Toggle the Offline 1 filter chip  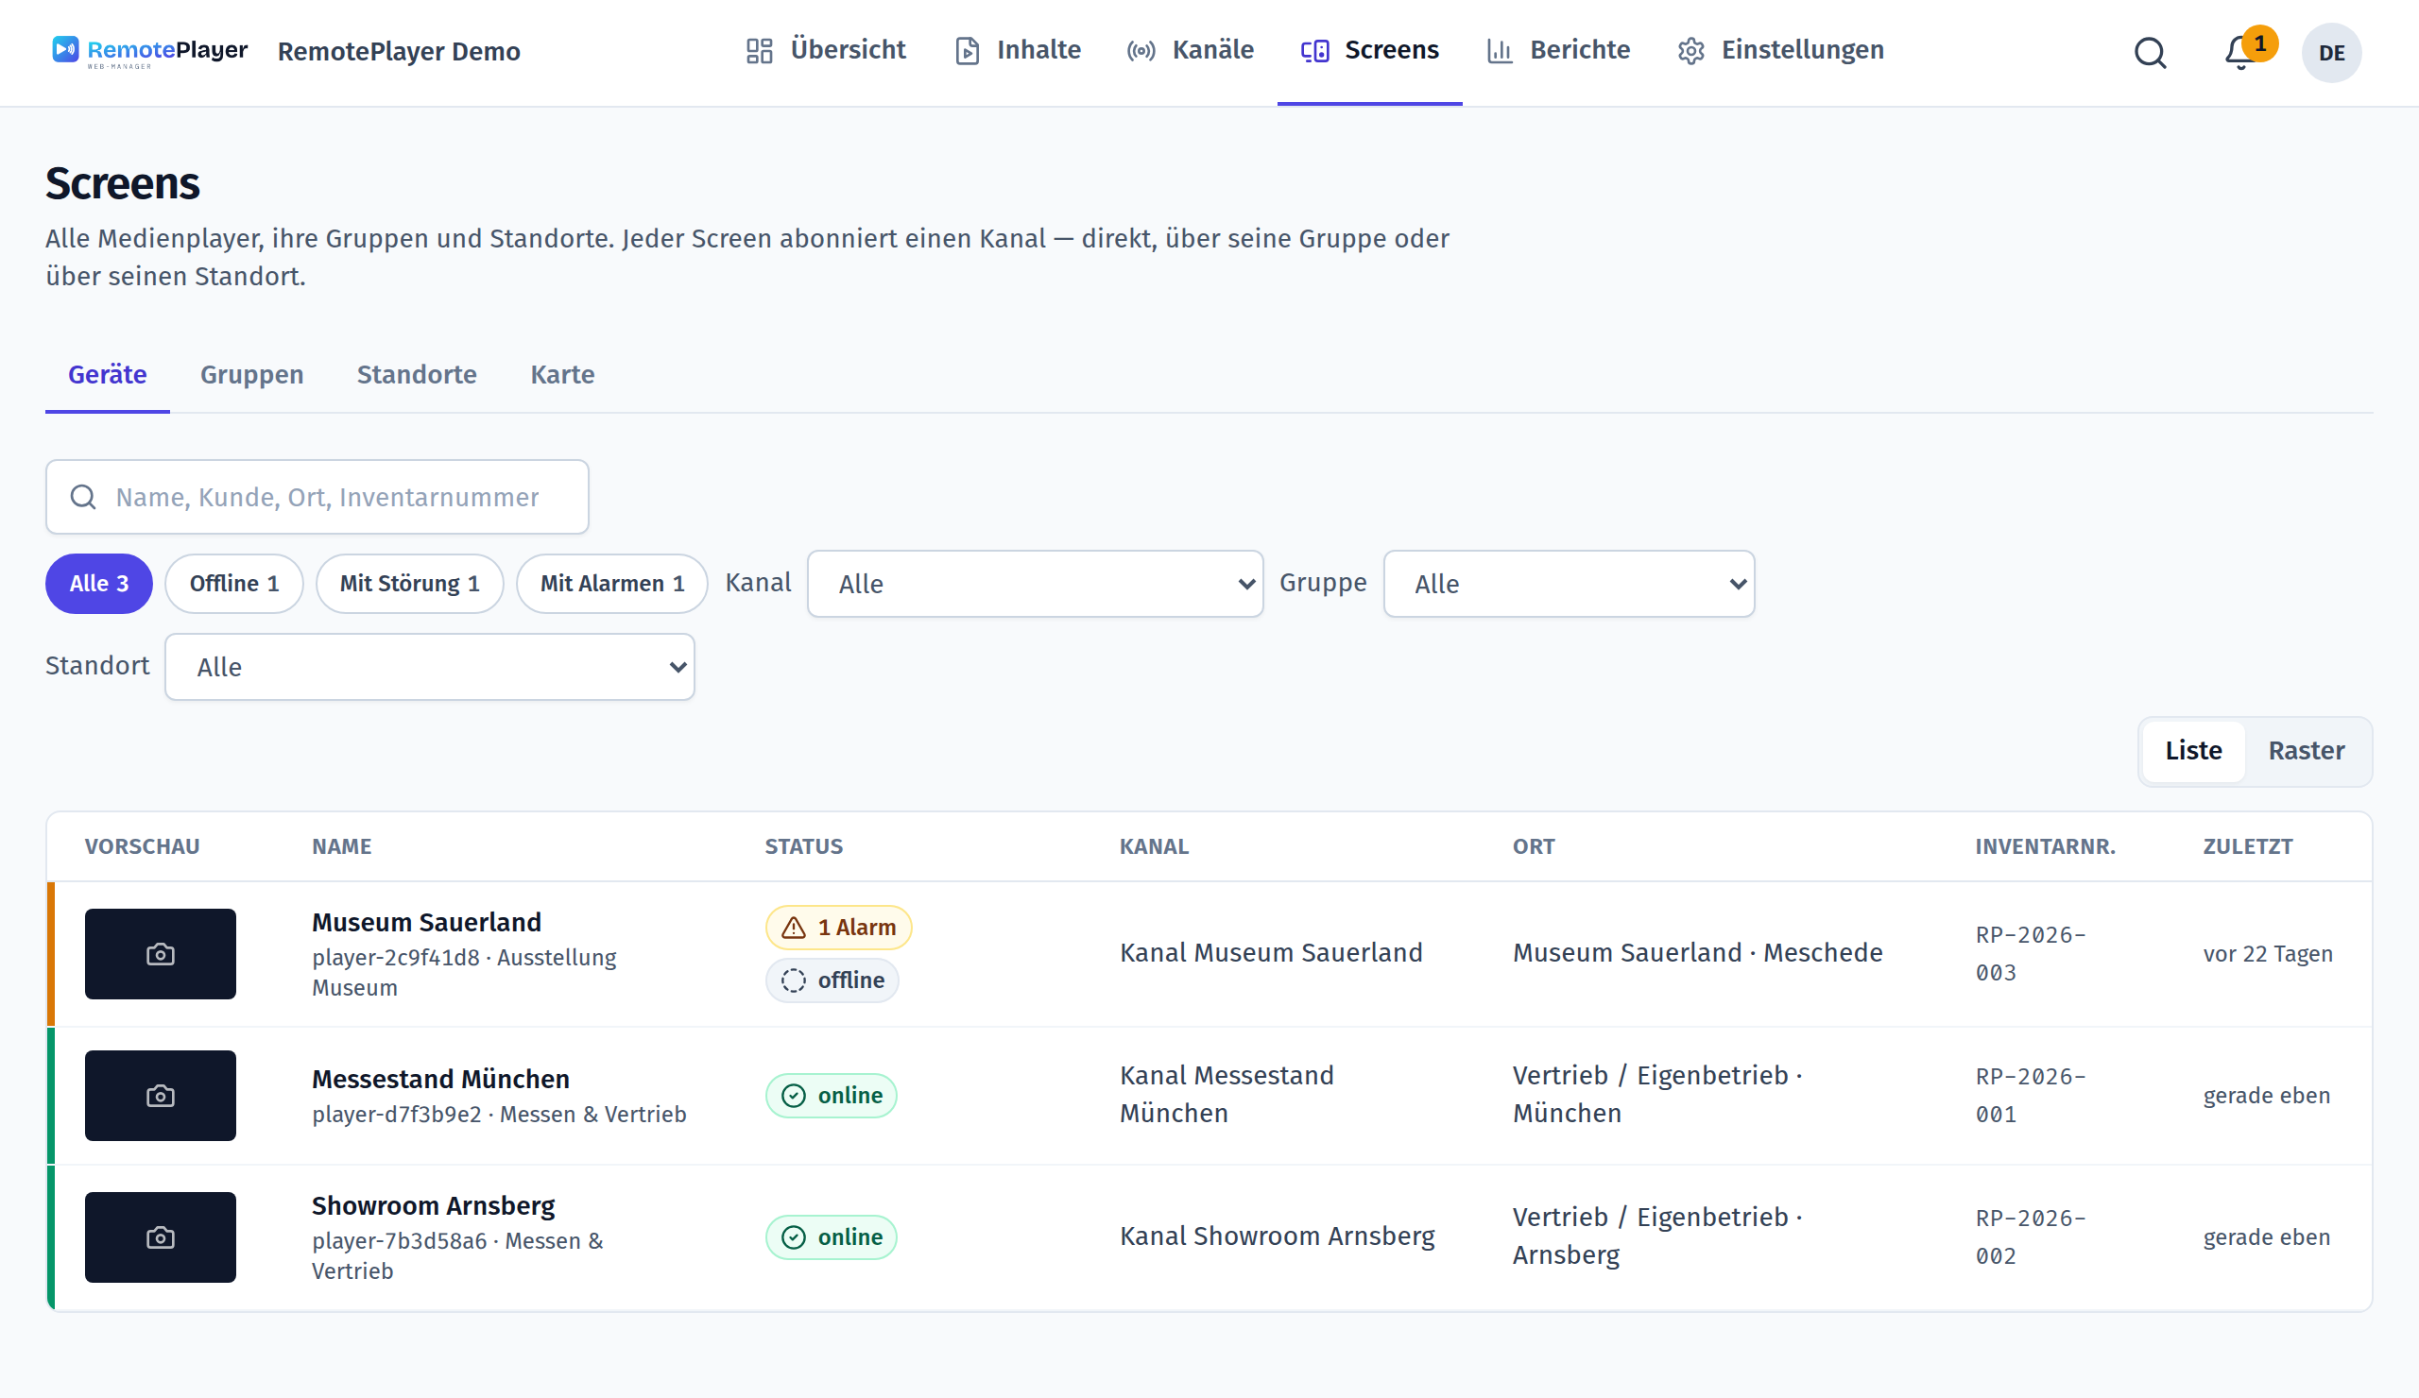234,584
